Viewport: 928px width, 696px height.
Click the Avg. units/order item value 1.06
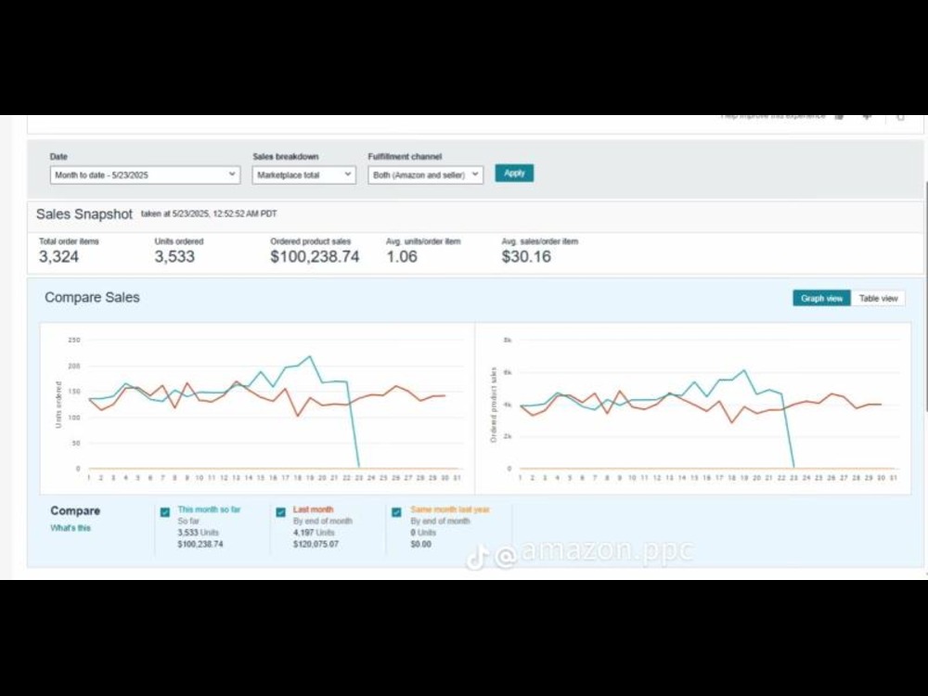click(x=402, y=256)
